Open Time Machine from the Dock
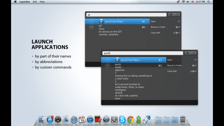The height and width of the screenshot is (126, 224). pyautogui.click(x=106, y=120)
